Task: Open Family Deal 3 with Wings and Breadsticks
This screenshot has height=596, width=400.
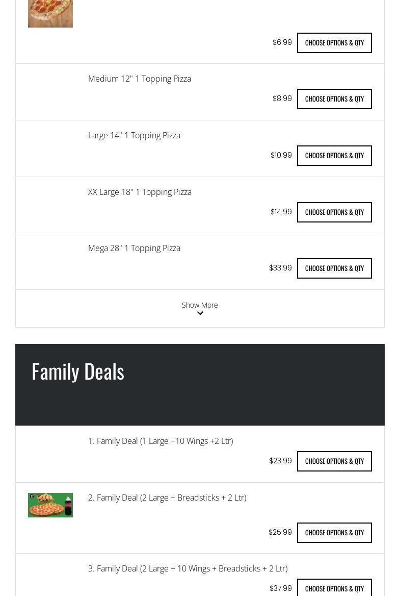Action: 188,568
